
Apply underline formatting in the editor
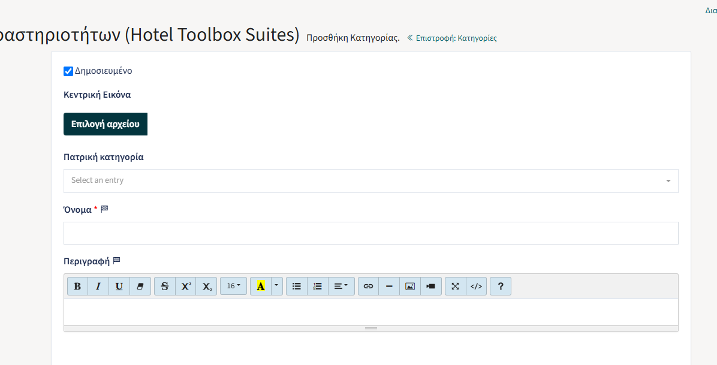click(119, 286)
